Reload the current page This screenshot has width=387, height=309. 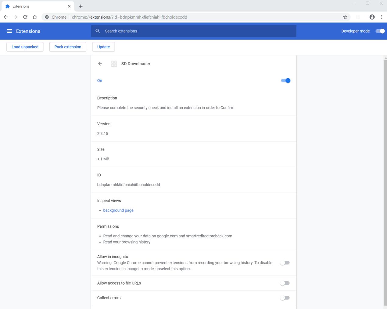(25, 17)
